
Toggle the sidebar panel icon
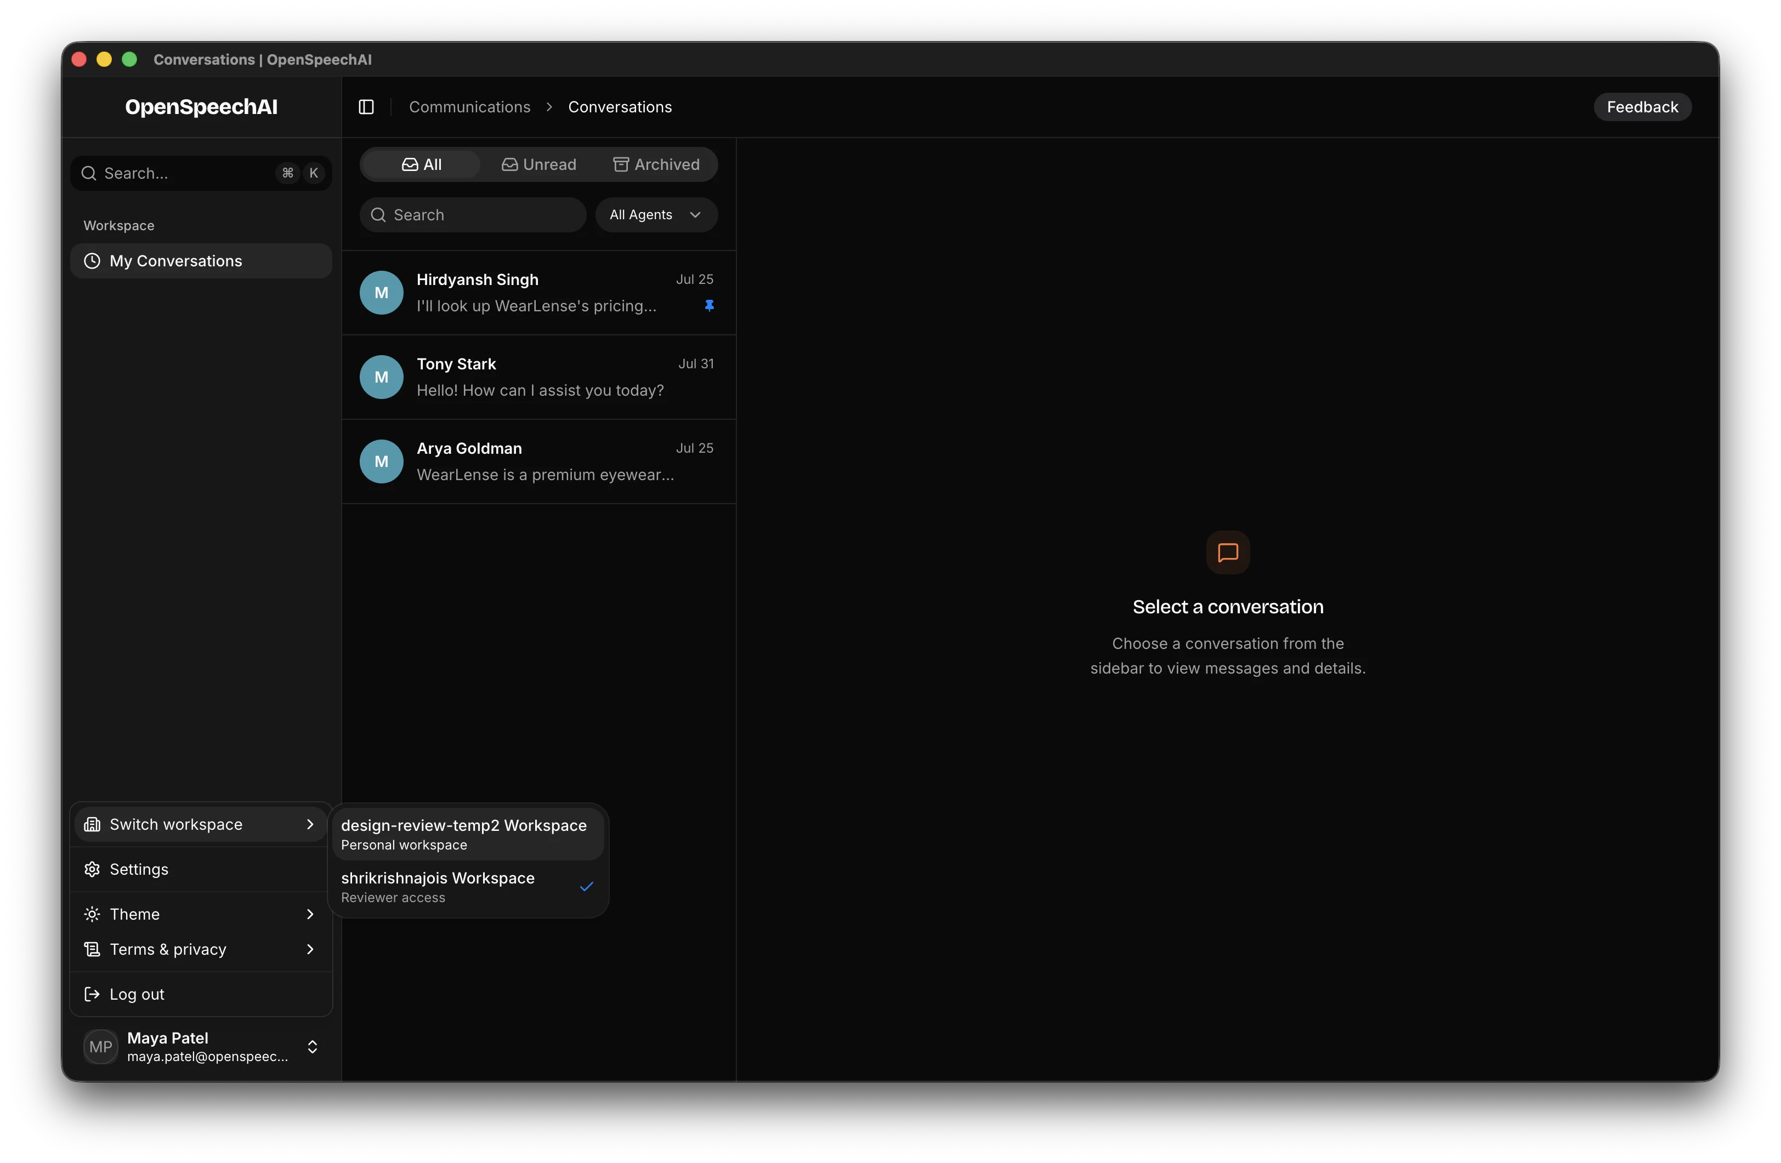(x=366, y=107)
